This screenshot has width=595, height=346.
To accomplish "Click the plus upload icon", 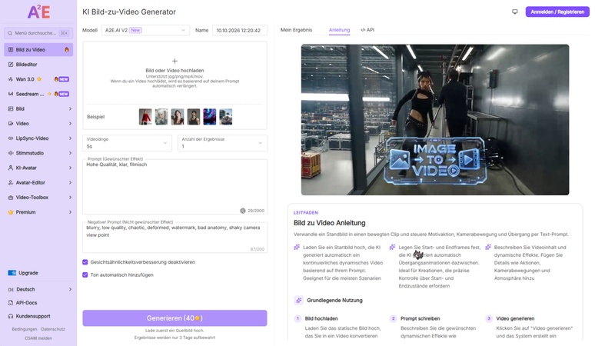I will [175, 61].
